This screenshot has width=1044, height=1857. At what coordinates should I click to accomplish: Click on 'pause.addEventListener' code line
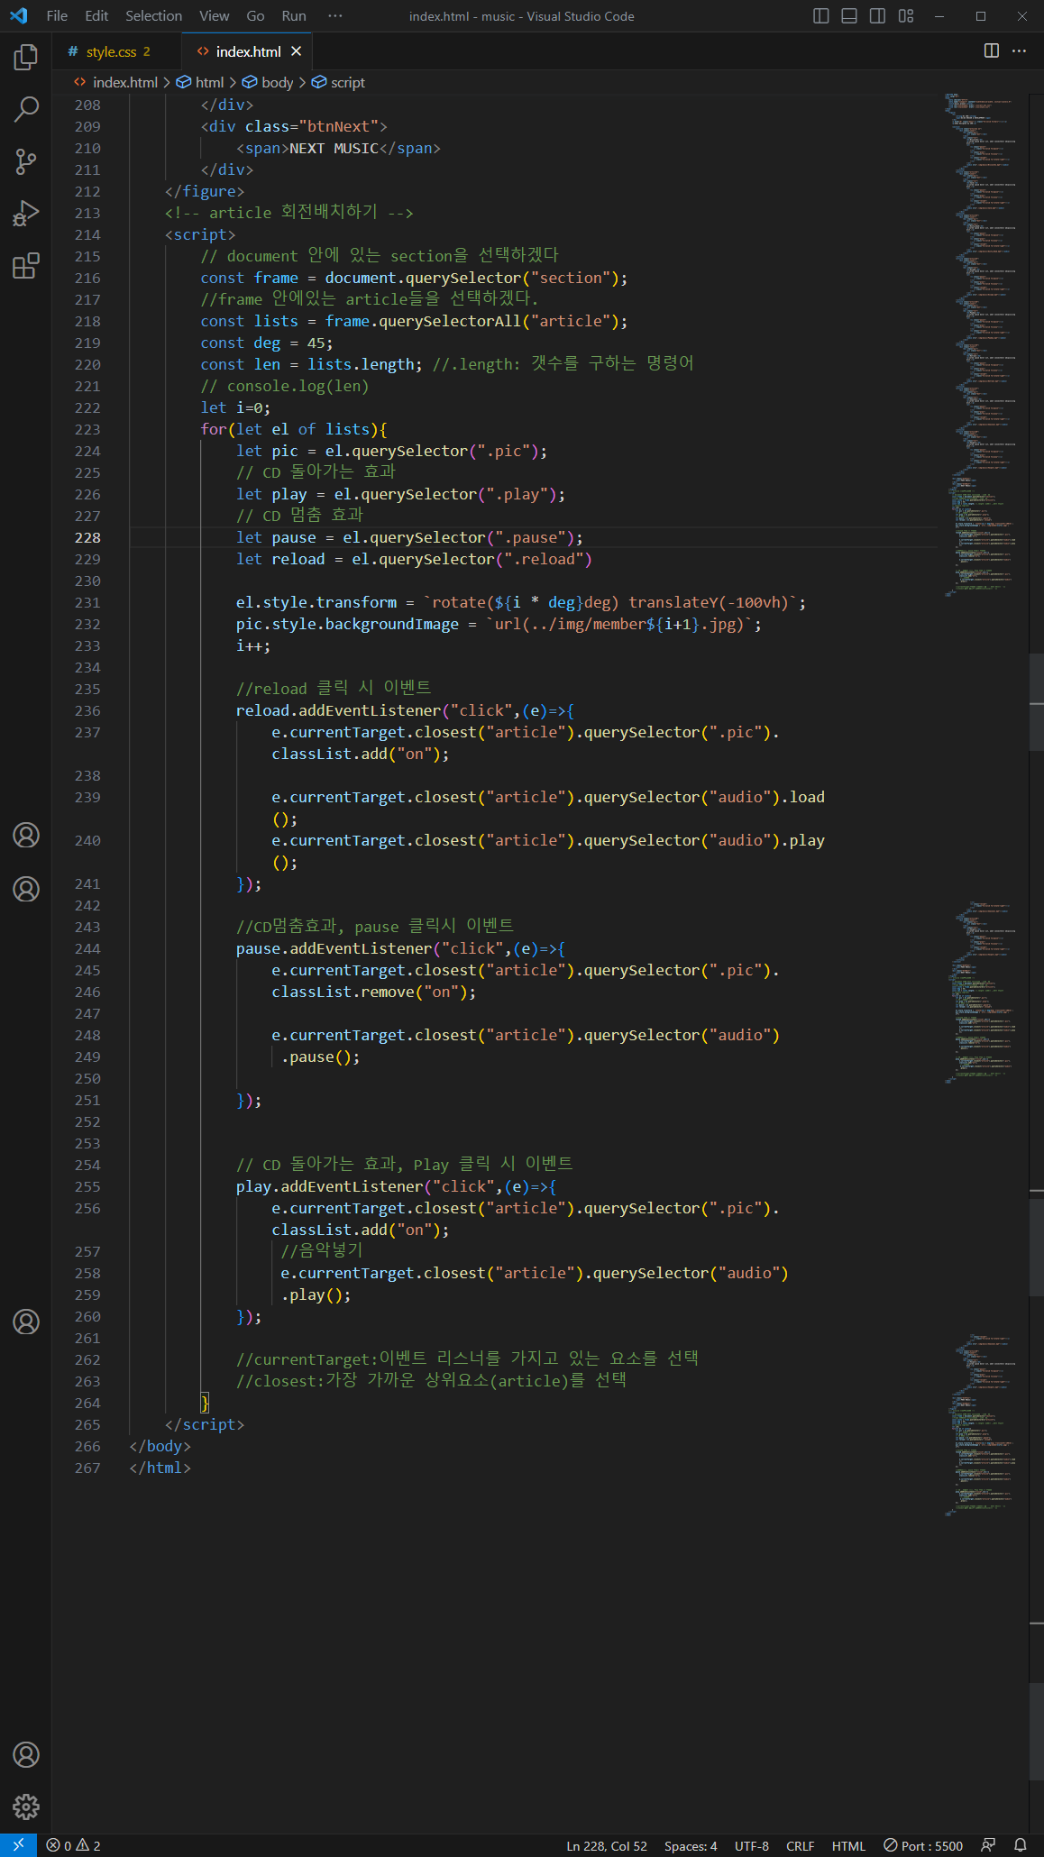tap(400, 948)
